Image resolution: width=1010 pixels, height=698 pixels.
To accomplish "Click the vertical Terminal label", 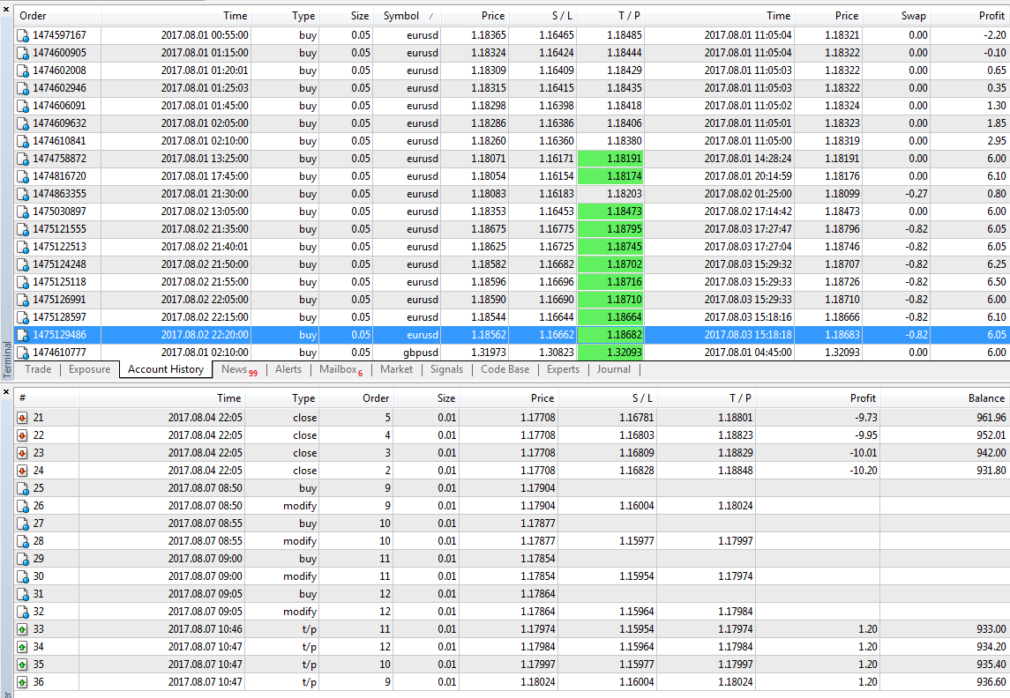I will 6,360.
